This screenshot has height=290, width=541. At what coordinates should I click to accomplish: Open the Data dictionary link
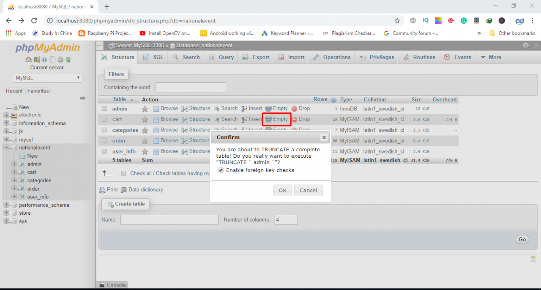(x=142, y=190)
